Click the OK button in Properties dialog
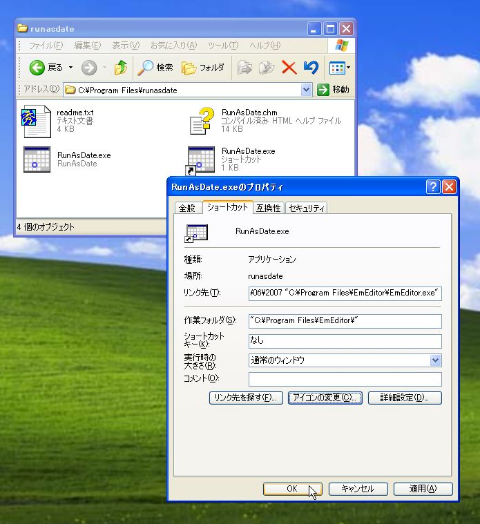Viewport: 480px width, 524px height. click(292, 489)
